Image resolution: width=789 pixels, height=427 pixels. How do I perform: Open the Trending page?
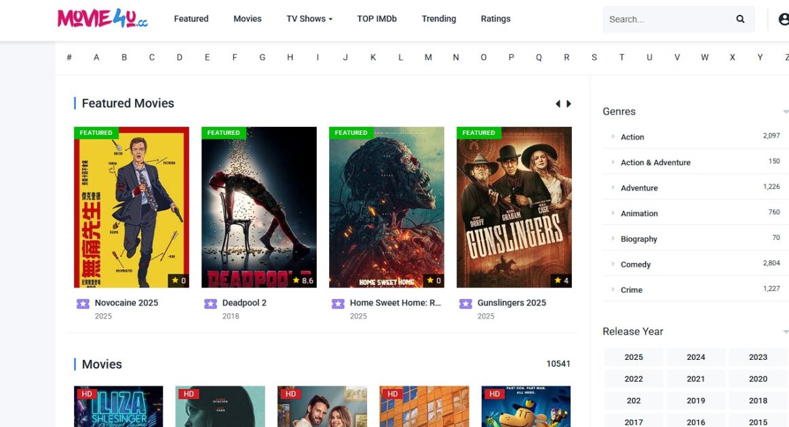pos(439,18)
